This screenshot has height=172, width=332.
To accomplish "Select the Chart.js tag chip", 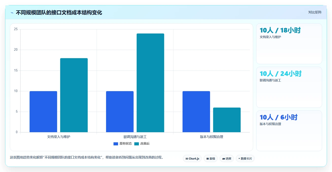I will (x=192, y=159).
